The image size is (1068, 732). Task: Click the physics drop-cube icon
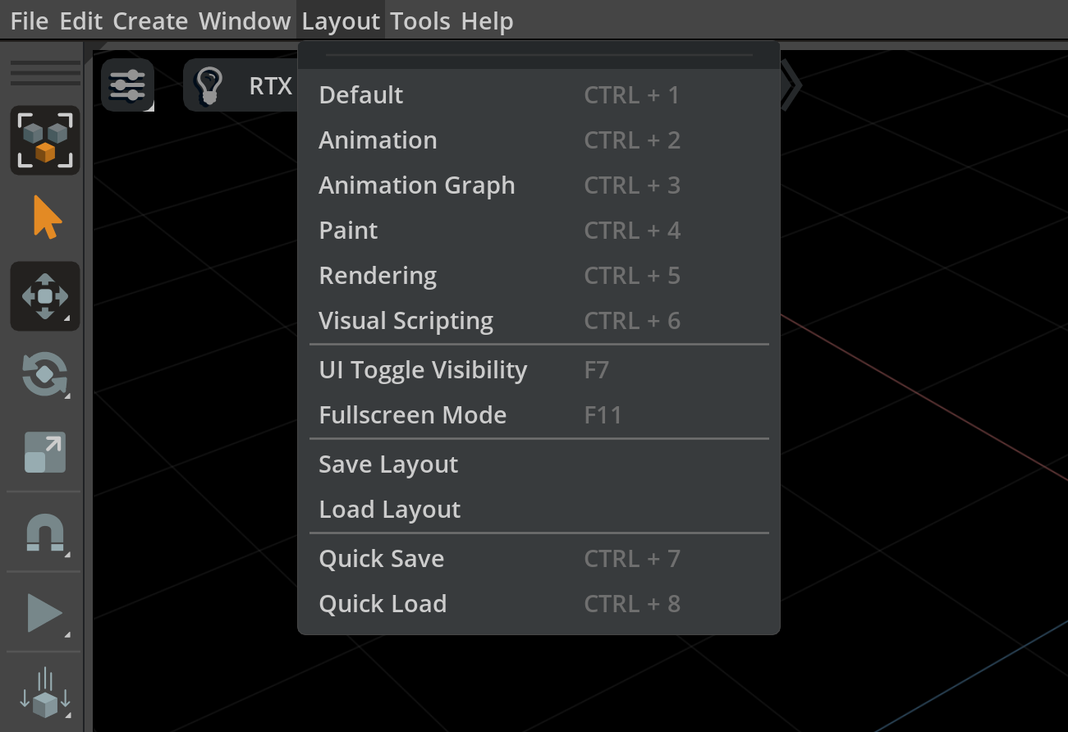coord(45,693)
